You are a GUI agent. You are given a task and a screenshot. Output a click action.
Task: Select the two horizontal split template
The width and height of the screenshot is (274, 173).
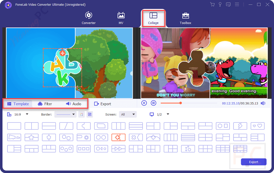coord(49,126)
